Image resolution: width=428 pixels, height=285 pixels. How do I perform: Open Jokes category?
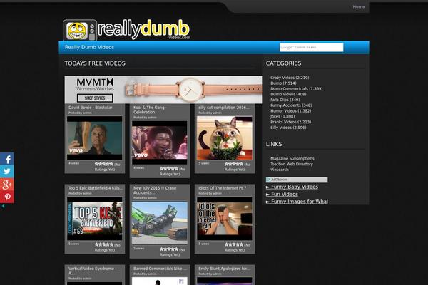point(282,116)
